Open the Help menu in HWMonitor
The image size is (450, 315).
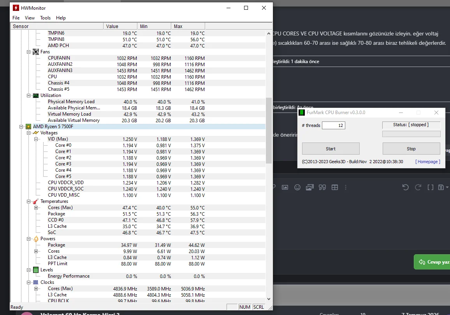click(x=61, y=18)
